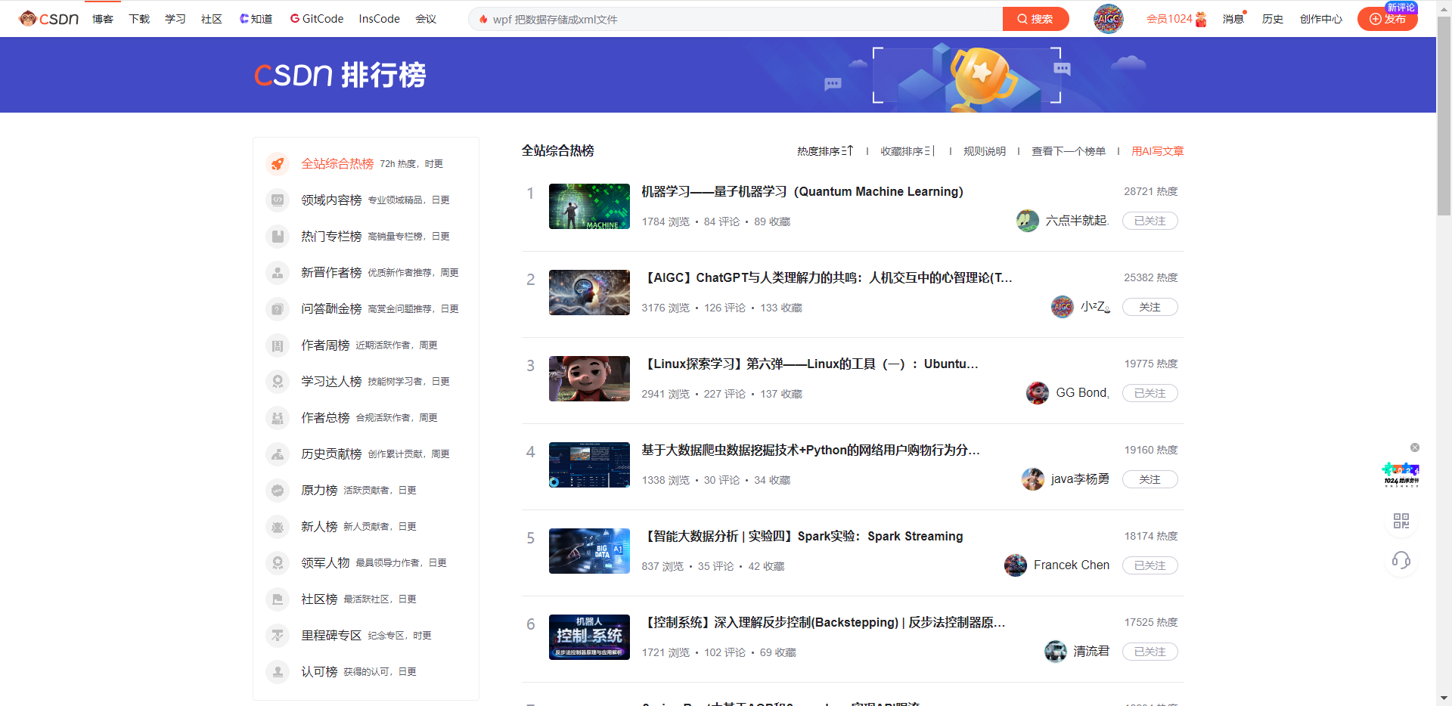This screenshot has height=706, width=1452.
Task: Select the 领域内容榜 icon in sidebar
Action: (278, 200)
